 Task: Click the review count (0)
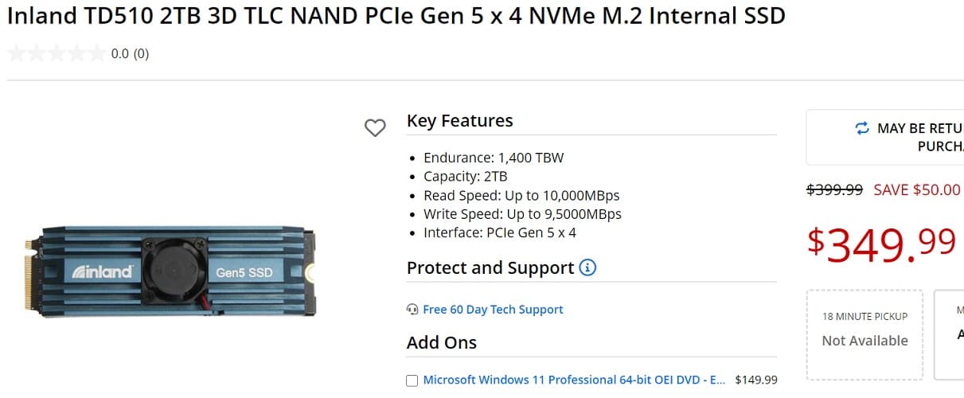click(141, 54)
